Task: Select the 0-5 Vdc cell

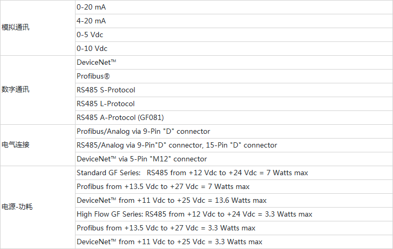Action: coord(90,35)
